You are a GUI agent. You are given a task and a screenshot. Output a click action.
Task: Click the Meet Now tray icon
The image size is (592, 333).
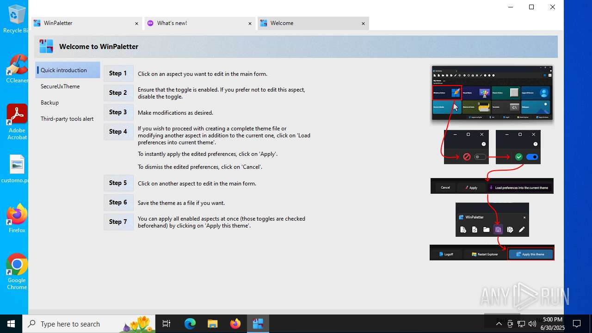click(x=510, y=324)
